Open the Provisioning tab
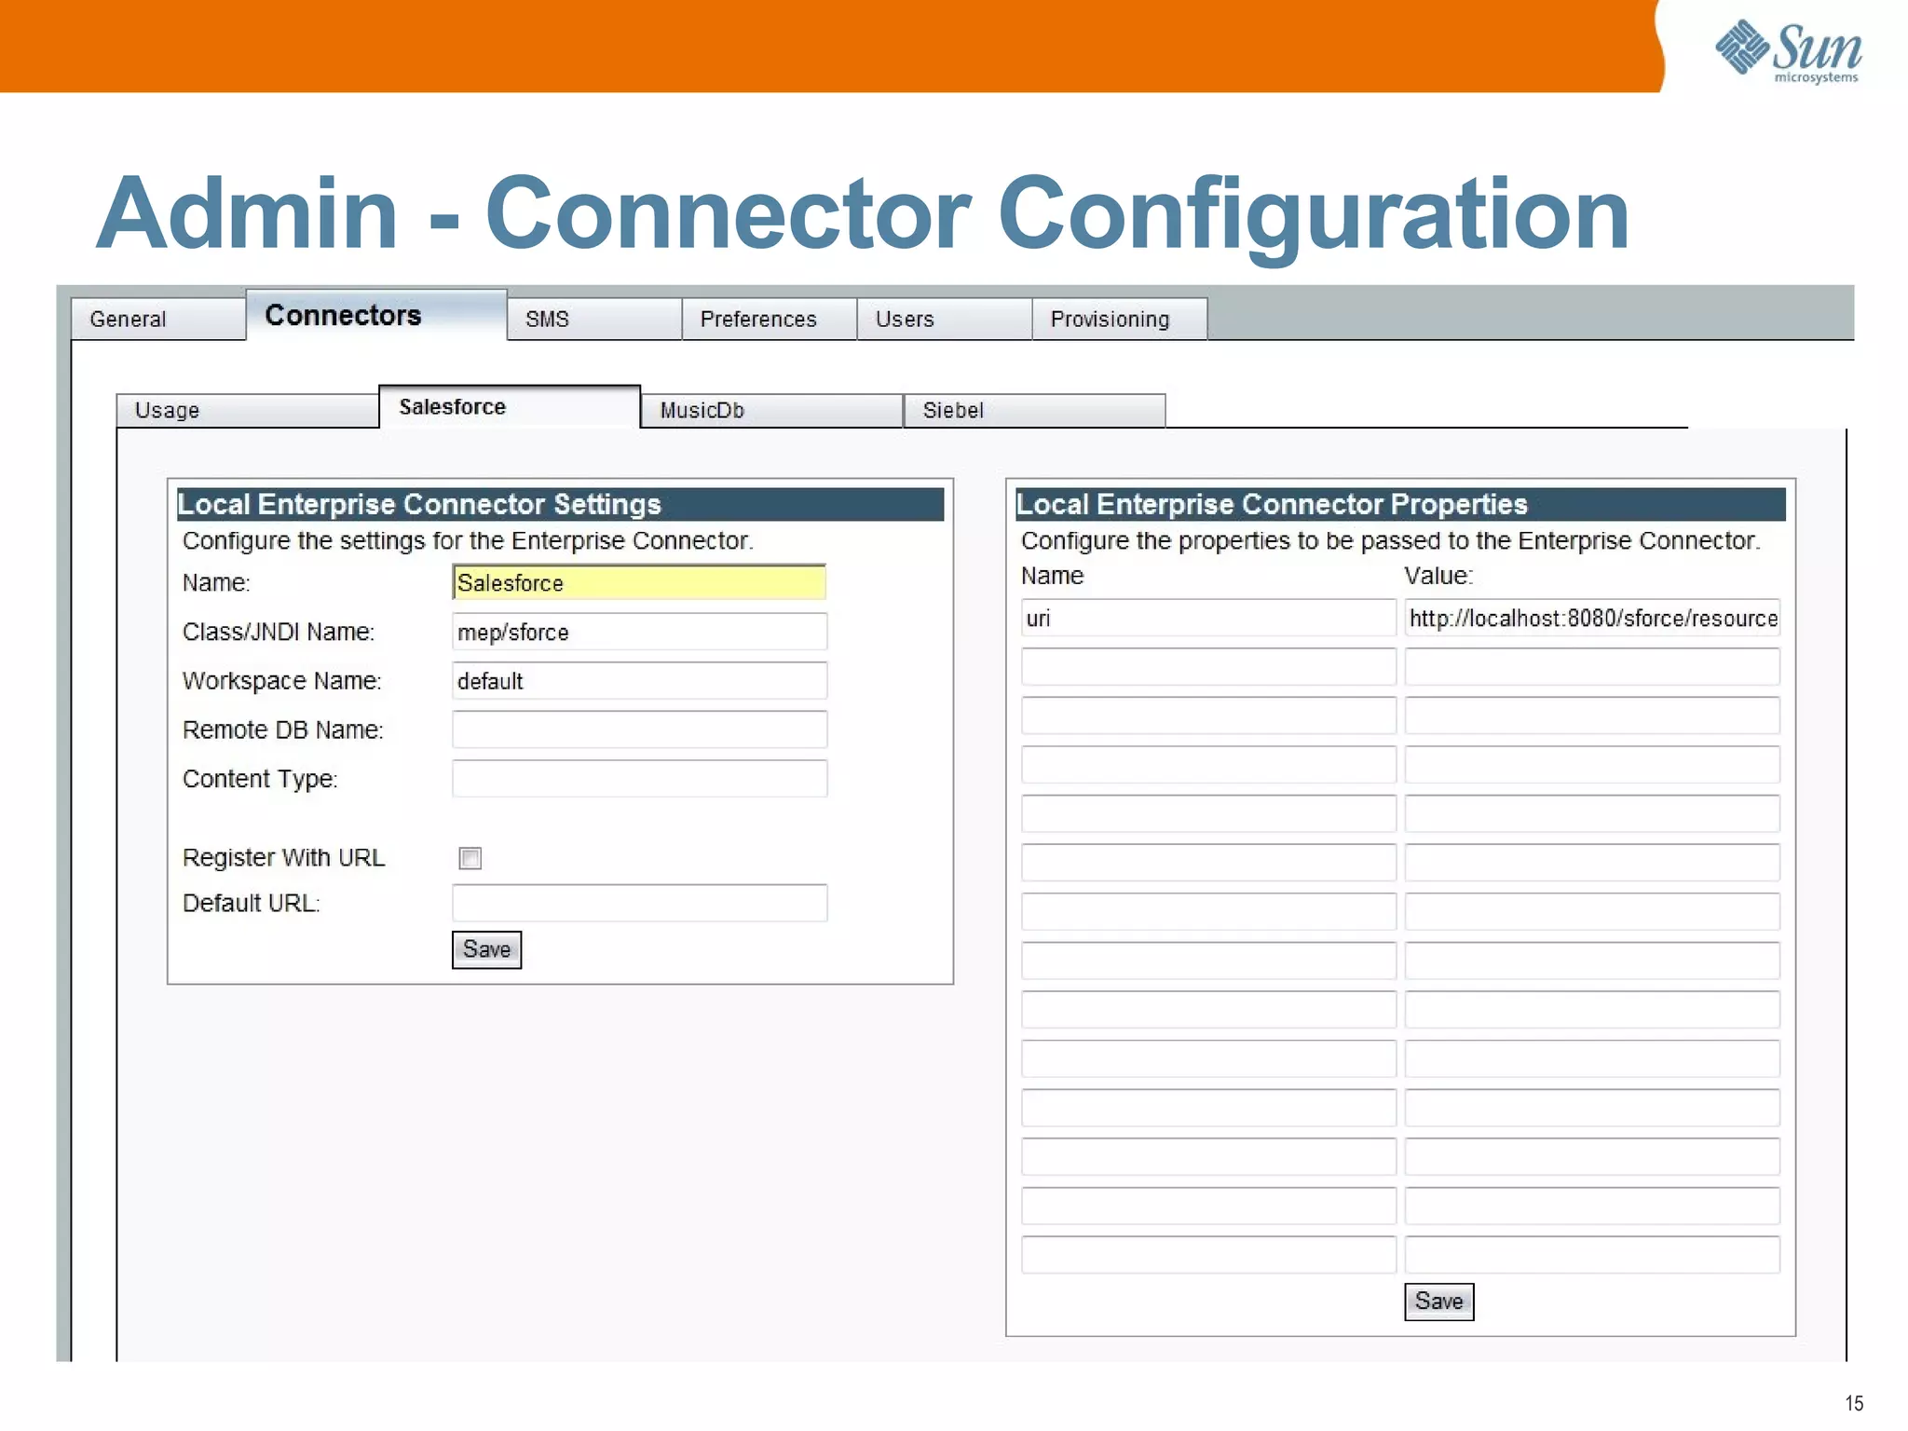1908x1431 pixels. pyautogui.click(x=1120, y=319)
